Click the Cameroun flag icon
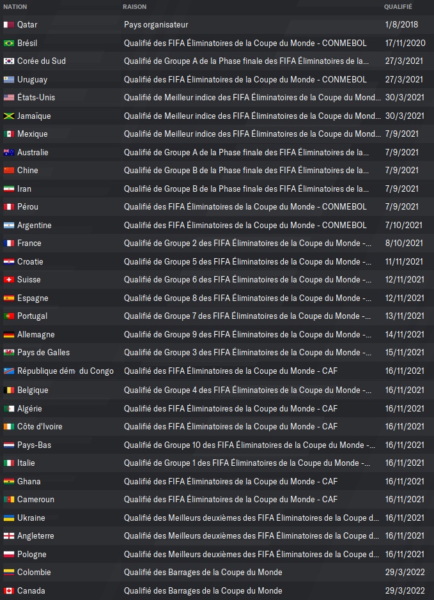434x600 pixels. 9,500
